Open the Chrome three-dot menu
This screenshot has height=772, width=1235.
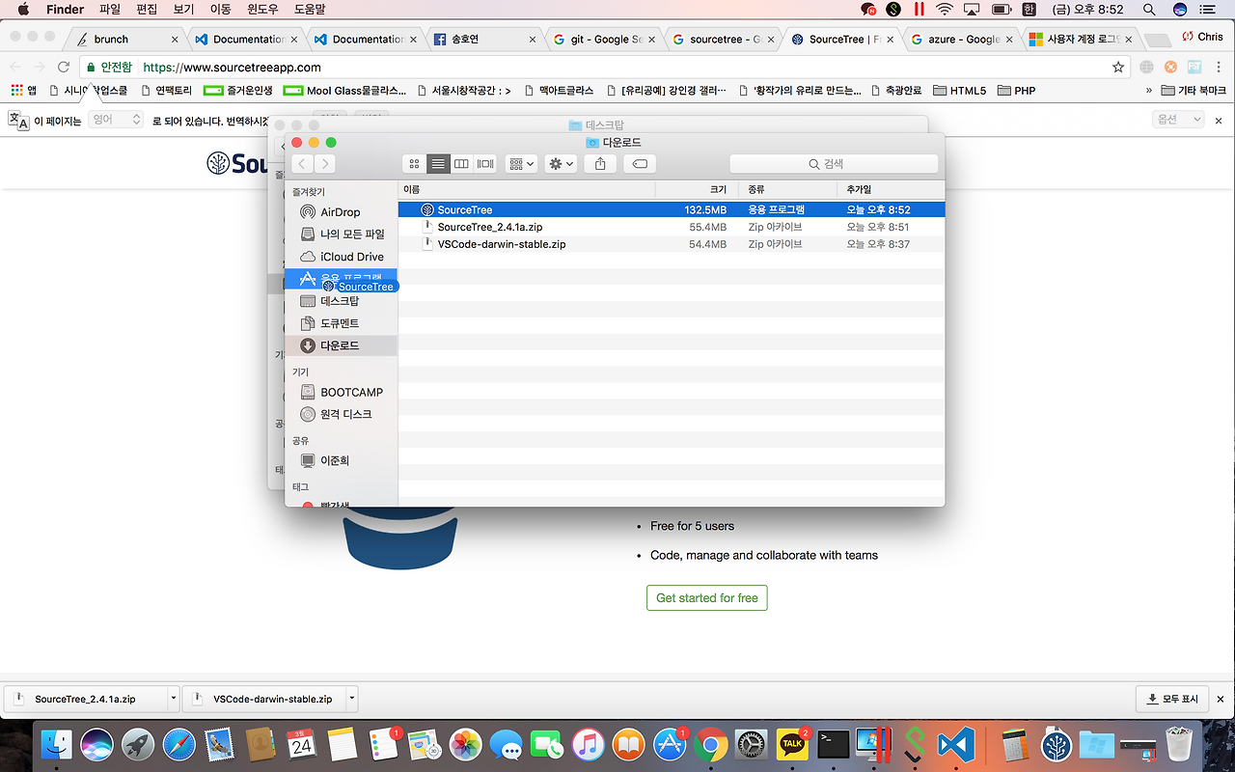pyautogui.click(x=1220, y=68)
